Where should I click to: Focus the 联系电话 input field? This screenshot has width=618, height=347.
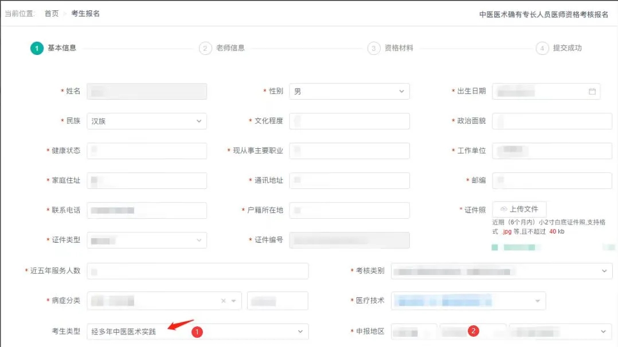[146, 211]
